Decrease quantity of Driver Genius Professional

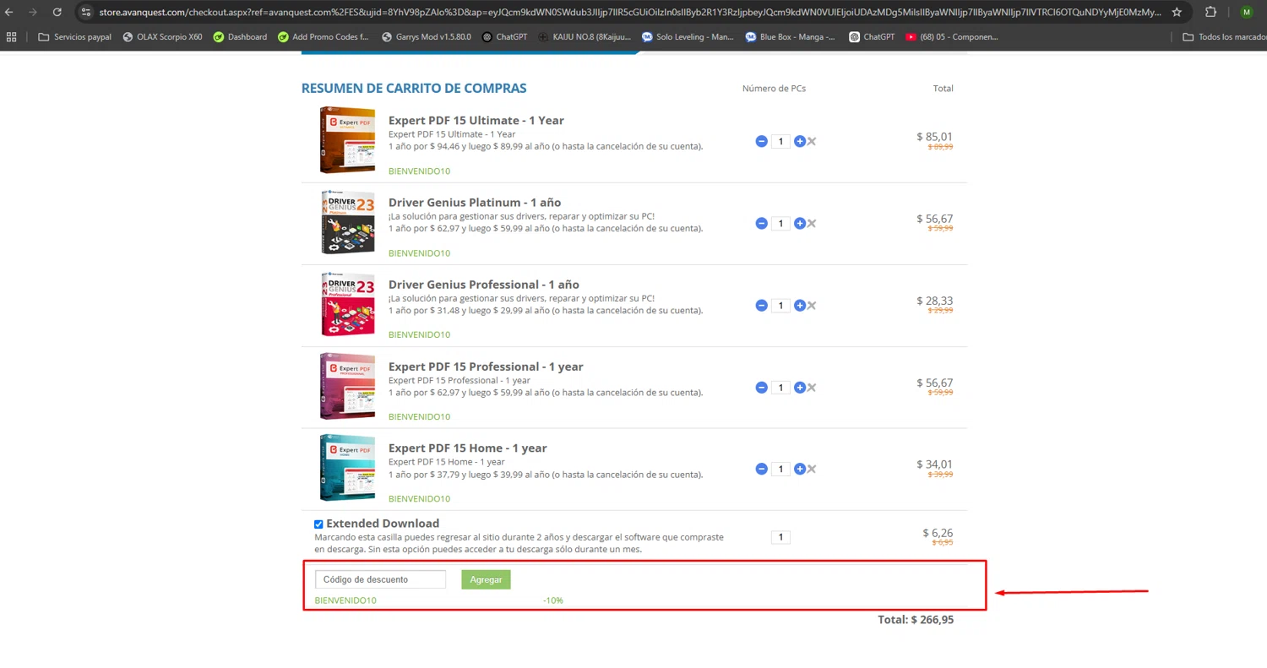pyautogui.click(x=761, y=305)
